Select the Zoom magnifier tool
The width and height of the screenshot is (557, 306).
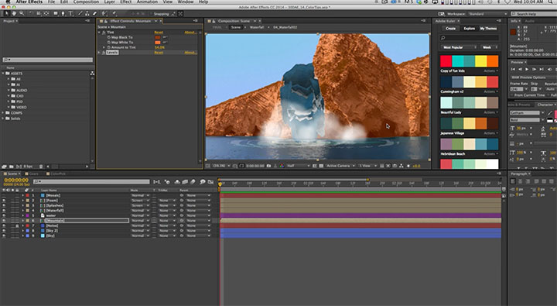[22, 13]
